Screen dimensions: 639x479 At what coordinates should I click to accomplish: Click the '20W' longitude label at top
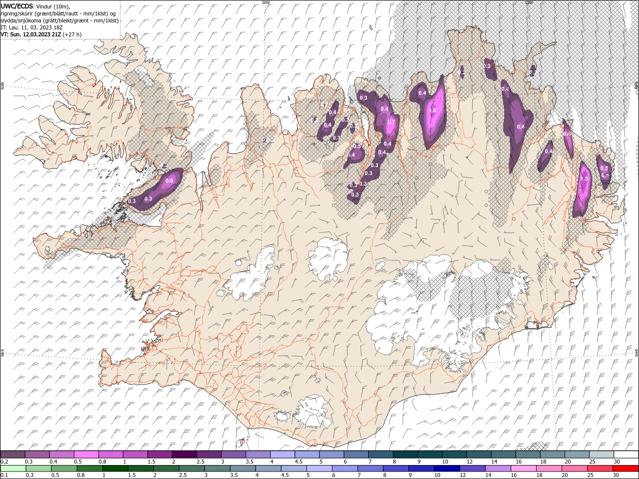(266, 2)
